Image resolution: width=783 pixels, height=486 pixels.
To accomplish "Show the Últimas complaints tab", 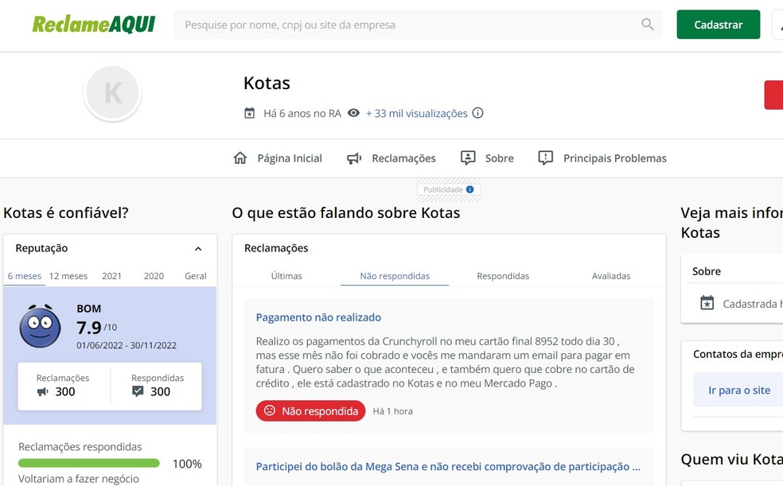I will pyautogui.click(x=286, y=276).
